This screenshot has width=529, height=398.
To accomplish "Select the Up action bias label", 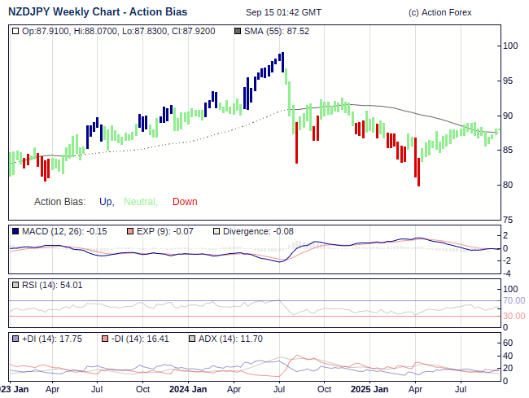I will click(x=106, y=202).
